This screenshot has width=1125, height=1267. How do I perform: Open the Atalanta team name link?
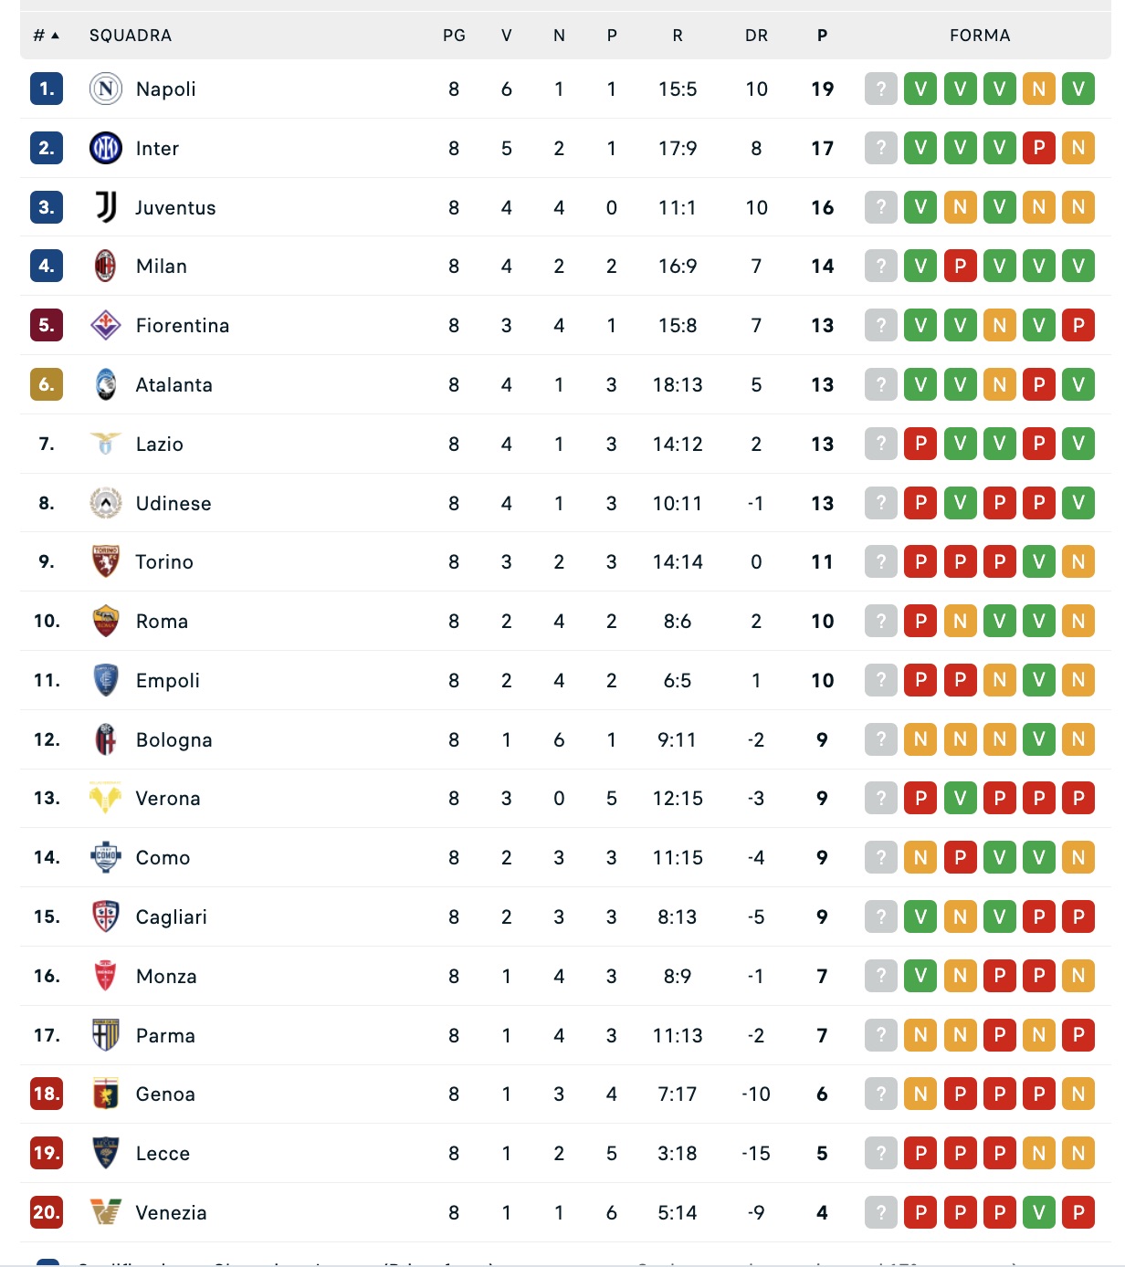point(174,385)
